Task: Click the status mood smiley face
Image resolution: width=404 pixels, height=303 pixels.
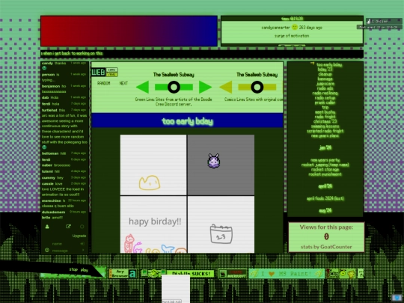Action: pyautogui.click(x=295, y=27)
